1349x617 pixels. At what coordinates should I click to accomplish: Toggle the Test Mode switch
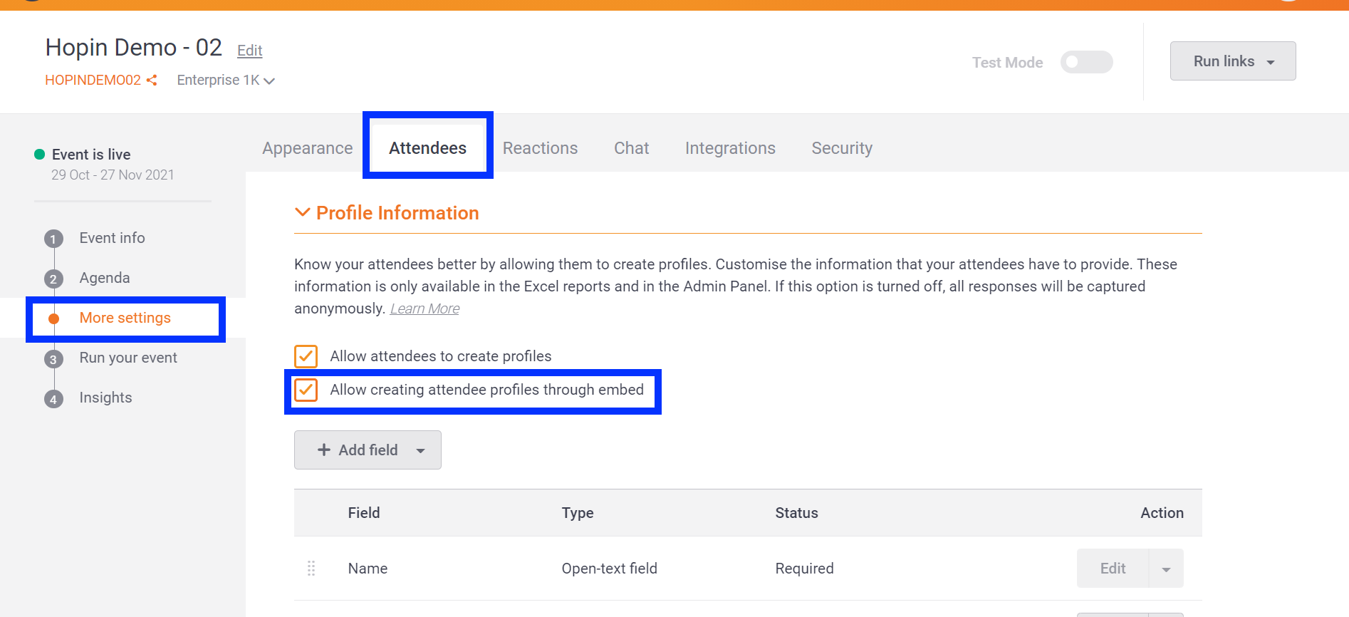tap(1086, 62)
